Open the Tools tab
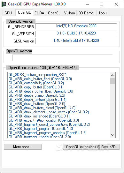The image size is (124, 173). (x=103, y=13)
